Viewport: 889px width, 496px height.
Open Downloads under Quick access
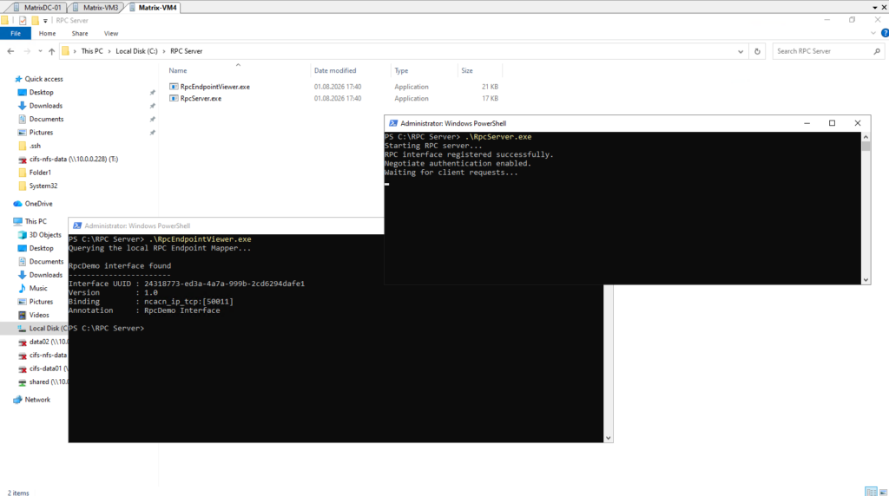(x=45, y=106)
